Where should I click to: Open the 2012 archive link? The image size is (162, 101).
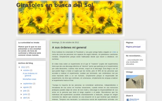coord(23,67)
